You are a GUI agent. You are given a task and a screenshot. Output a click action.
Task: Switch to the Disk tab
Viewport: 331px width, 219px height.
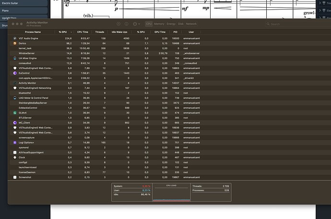click(x=181, y=24)
